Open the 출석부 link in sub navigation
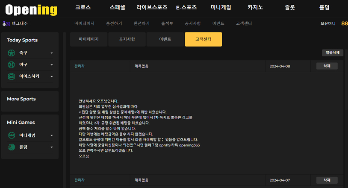This screenshot has height=188, width=348. [x=167, y=23]
